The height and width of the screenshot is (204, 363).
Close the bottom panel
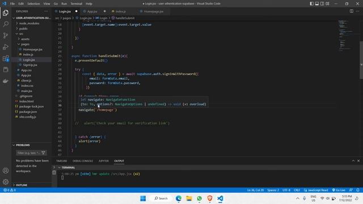pos(358,161)
